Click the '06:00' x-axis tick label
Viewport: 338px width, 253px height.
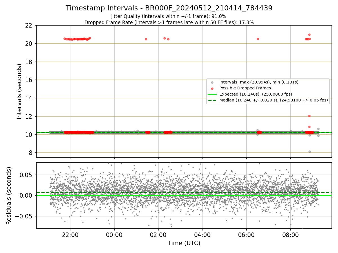[x=246, y=235]
